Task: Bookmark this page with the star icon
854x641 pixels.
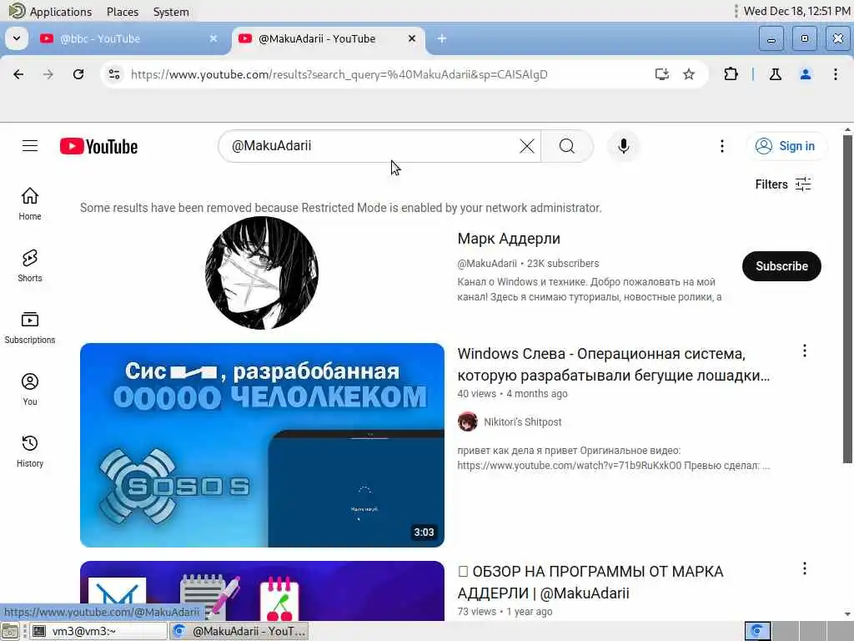Action: pos(689,74)
